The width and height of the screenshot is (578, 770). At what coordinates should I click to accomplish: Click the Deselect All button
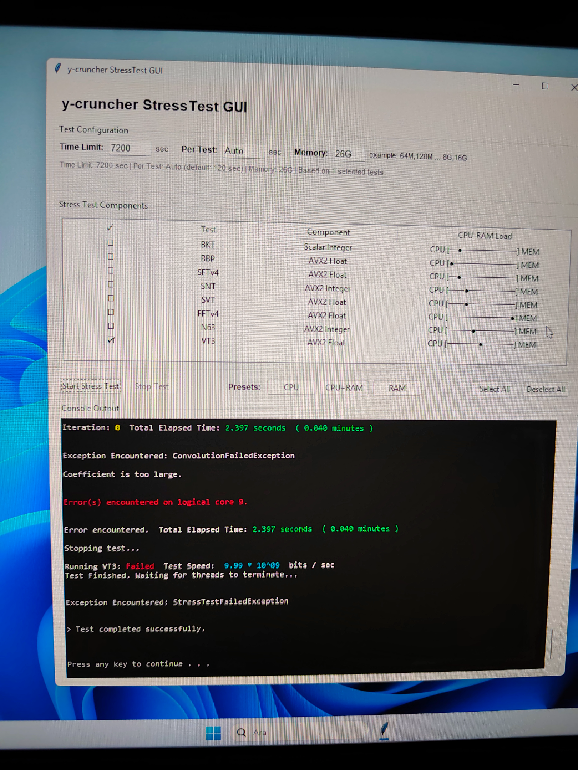tap(546, 389)
